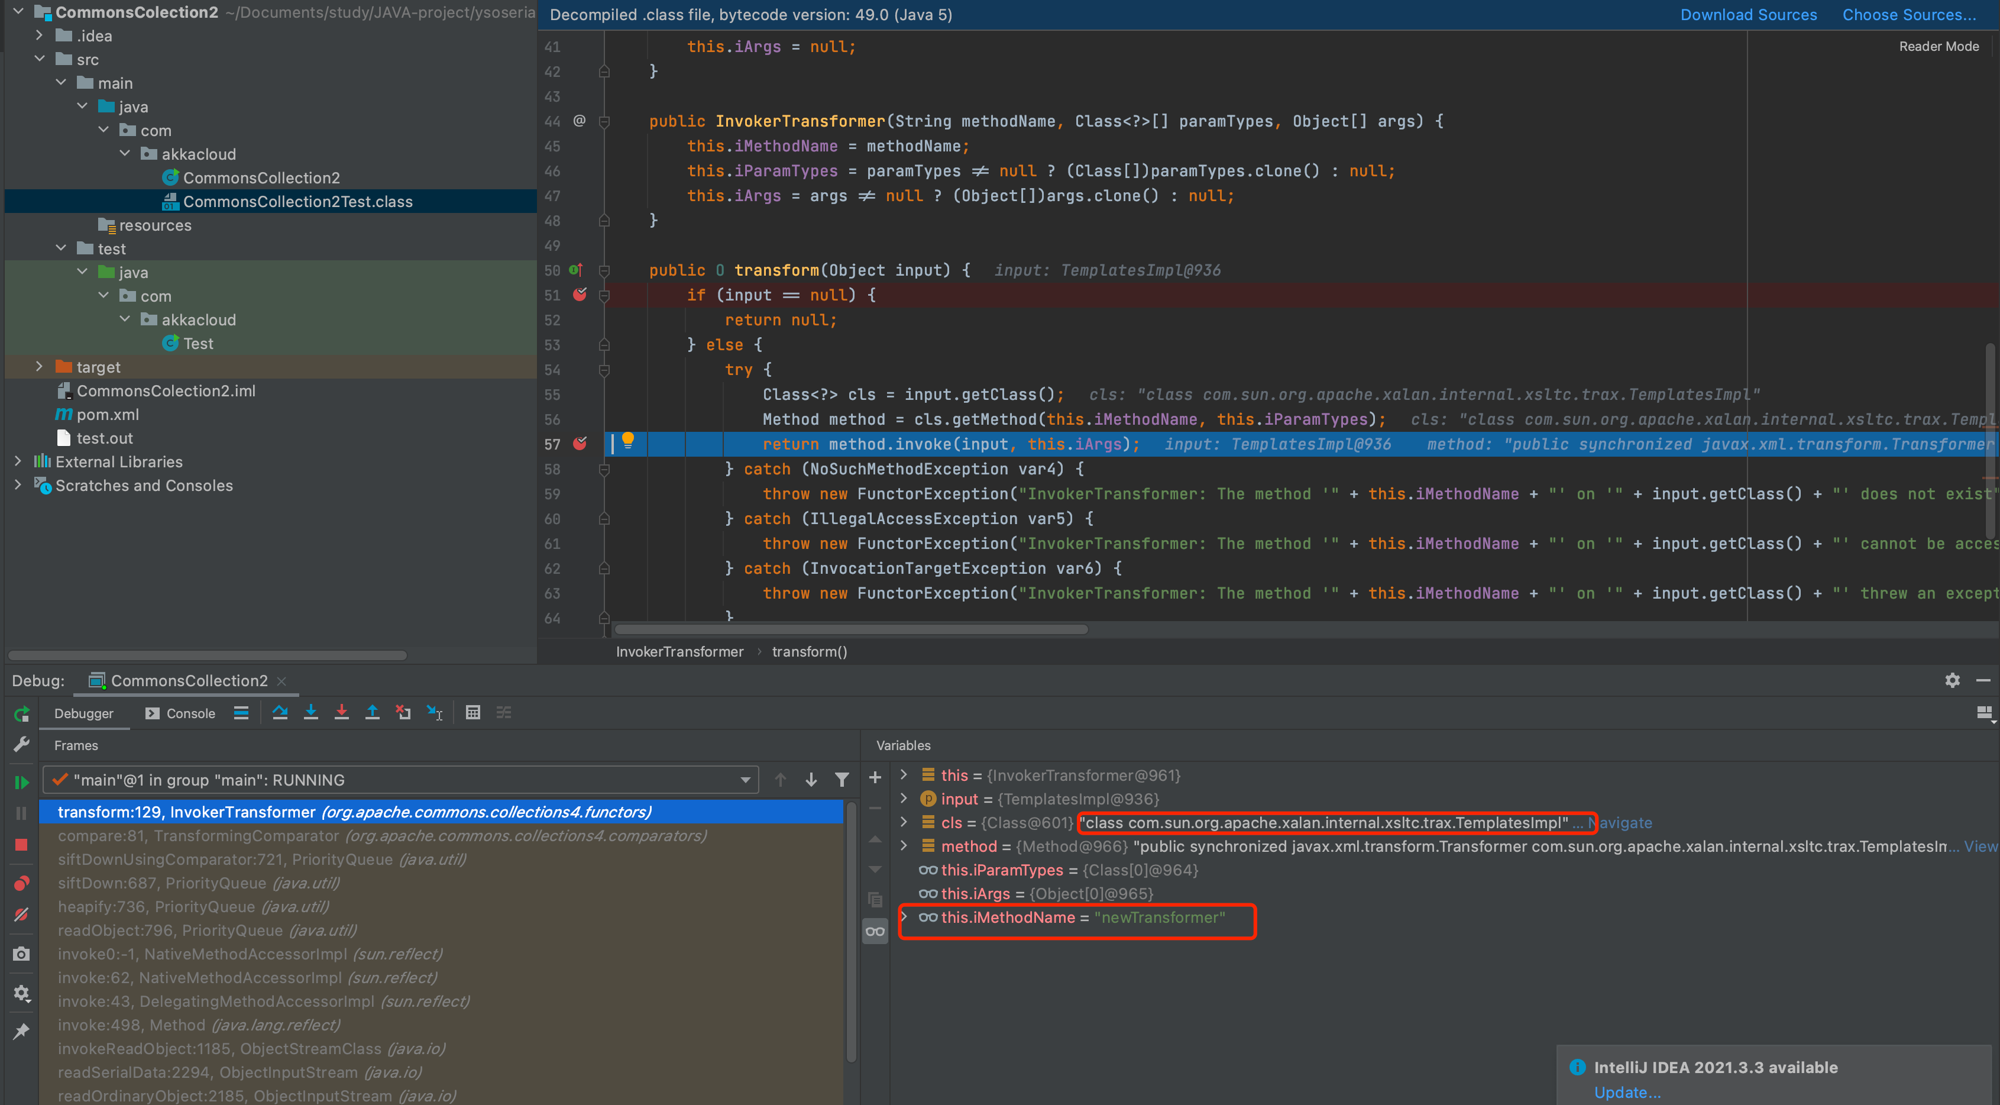Viewport: 2000px width, 1105px height.
Task: Select next frame with down arrow
Action: pos(811,779)
